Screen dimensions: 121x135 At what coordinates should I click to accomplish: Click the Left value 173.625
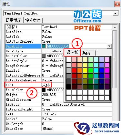49,114
